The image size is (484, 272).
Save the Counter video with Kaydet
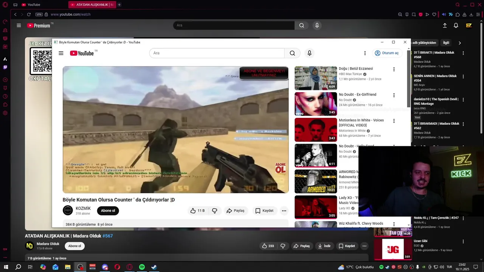click(264, 211)
